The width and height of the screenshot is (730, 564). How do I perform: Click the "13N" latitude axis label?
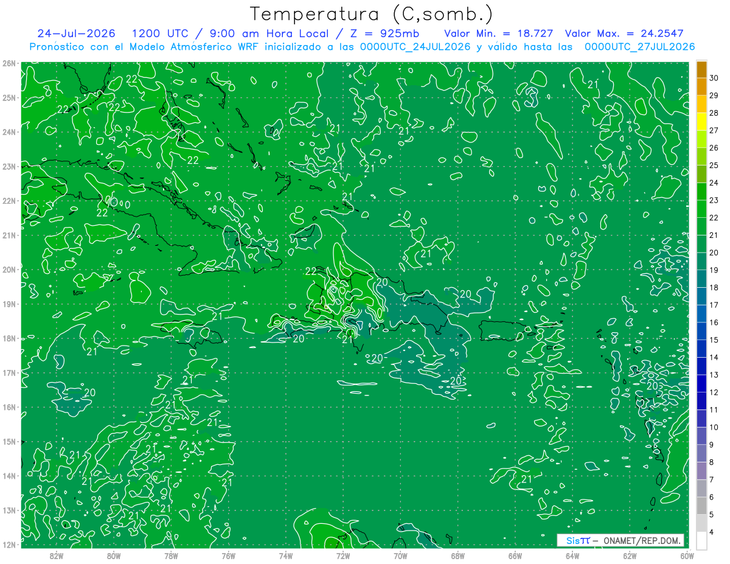[x=9, y=510]
